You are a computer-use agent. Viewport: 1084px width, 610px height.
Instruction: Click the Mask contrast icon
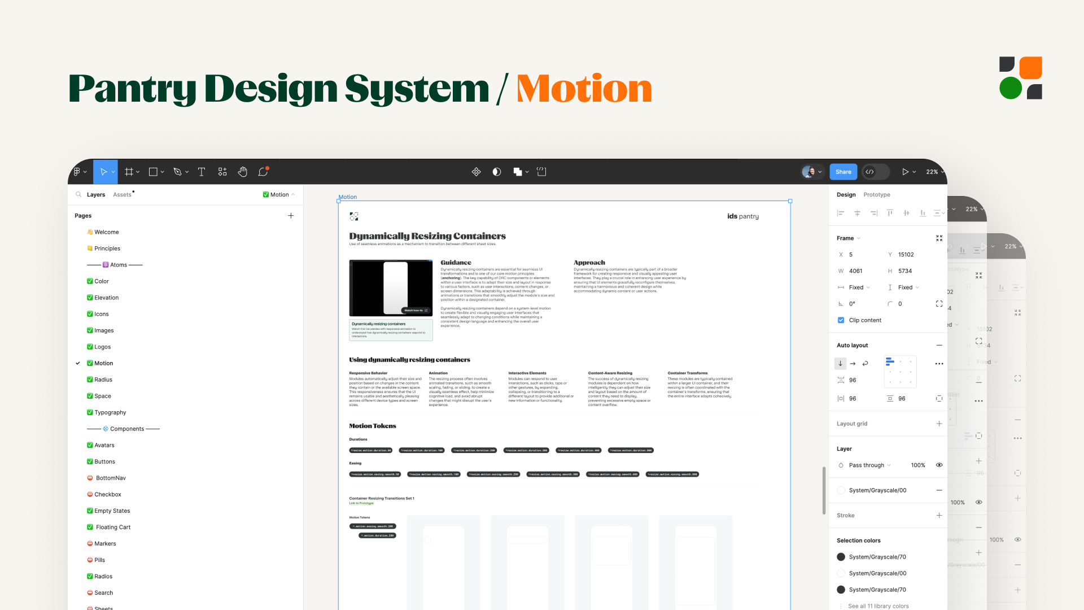coord(497,172)
